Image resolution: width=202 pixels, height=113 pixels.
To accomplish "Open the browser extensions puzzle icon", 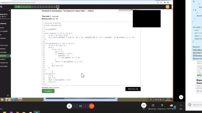I will click(x=165, y=3).
